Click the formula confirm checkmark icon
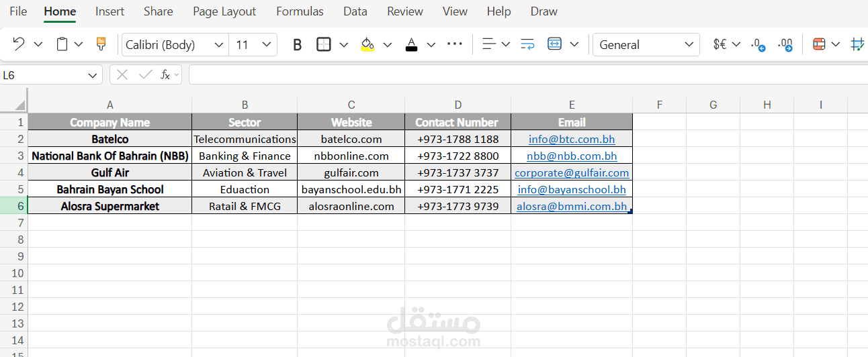868x357 pixels. tap(145, 74)
